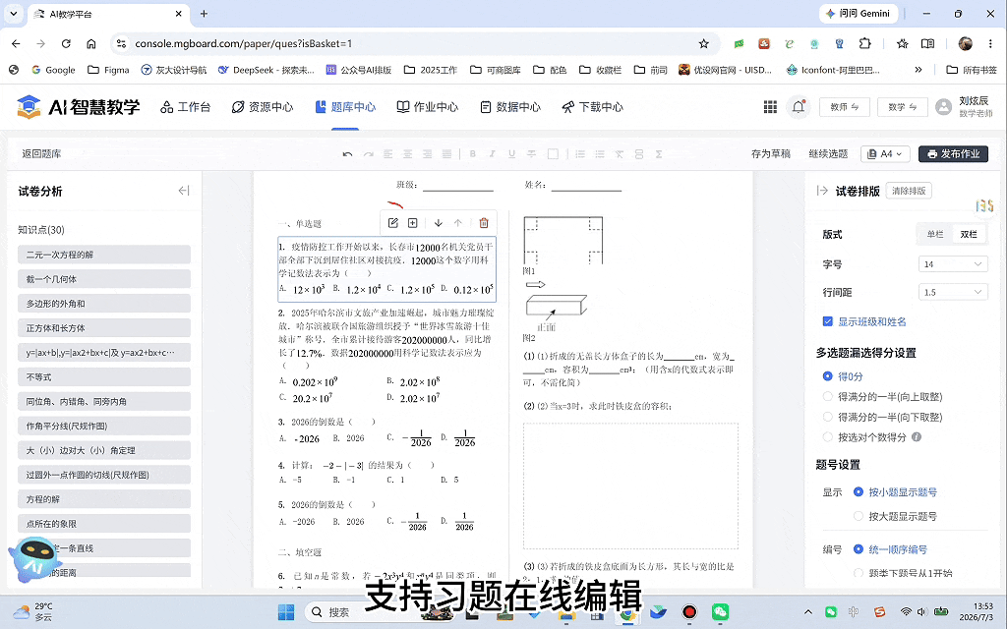This screenshot has width=1007, height=629.
Task: Toggle underline formatting
Action: click(511, 154)
